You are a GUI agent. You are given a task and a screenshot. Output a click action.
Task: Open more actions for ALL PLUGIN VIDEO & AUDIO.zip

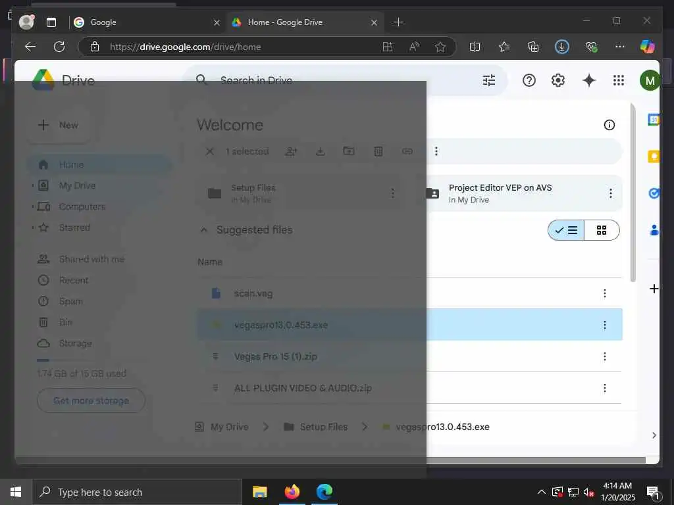(x=605, y=388)
